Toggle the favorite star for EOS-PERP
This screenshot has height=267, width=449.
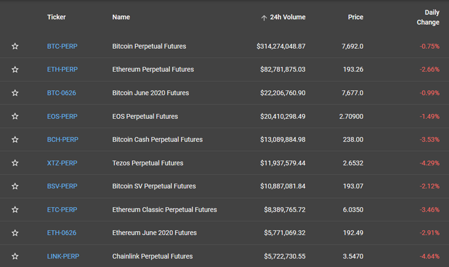click(15, 116)
